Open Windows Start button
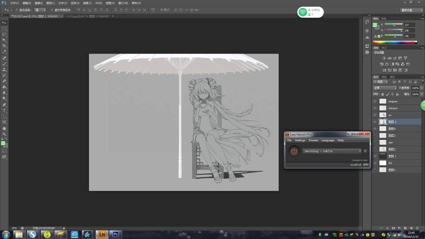The height and width of the screenshot is (239, 425). click(5, 235)
